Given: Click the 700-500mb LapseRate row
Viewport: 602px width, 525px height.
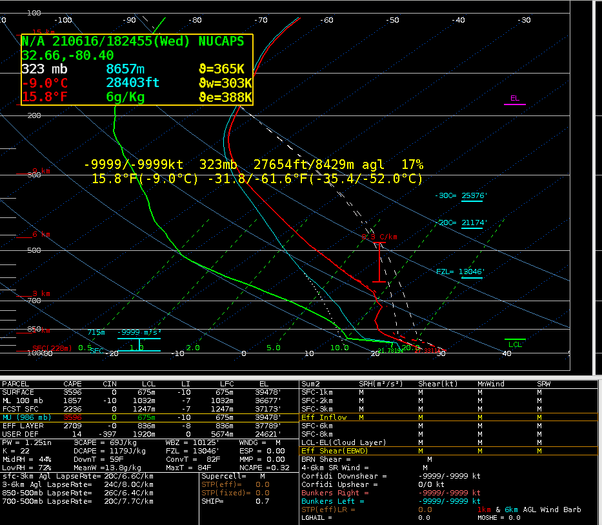Looking at the screenshot, I should pos(78,502).
